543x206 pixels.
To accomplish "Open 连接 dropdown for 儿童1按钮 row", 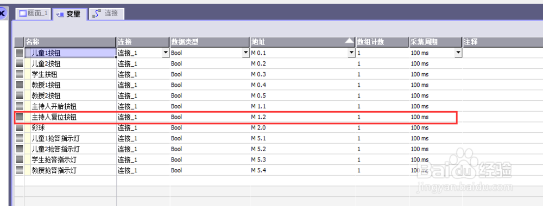I will tap(165, 53).
